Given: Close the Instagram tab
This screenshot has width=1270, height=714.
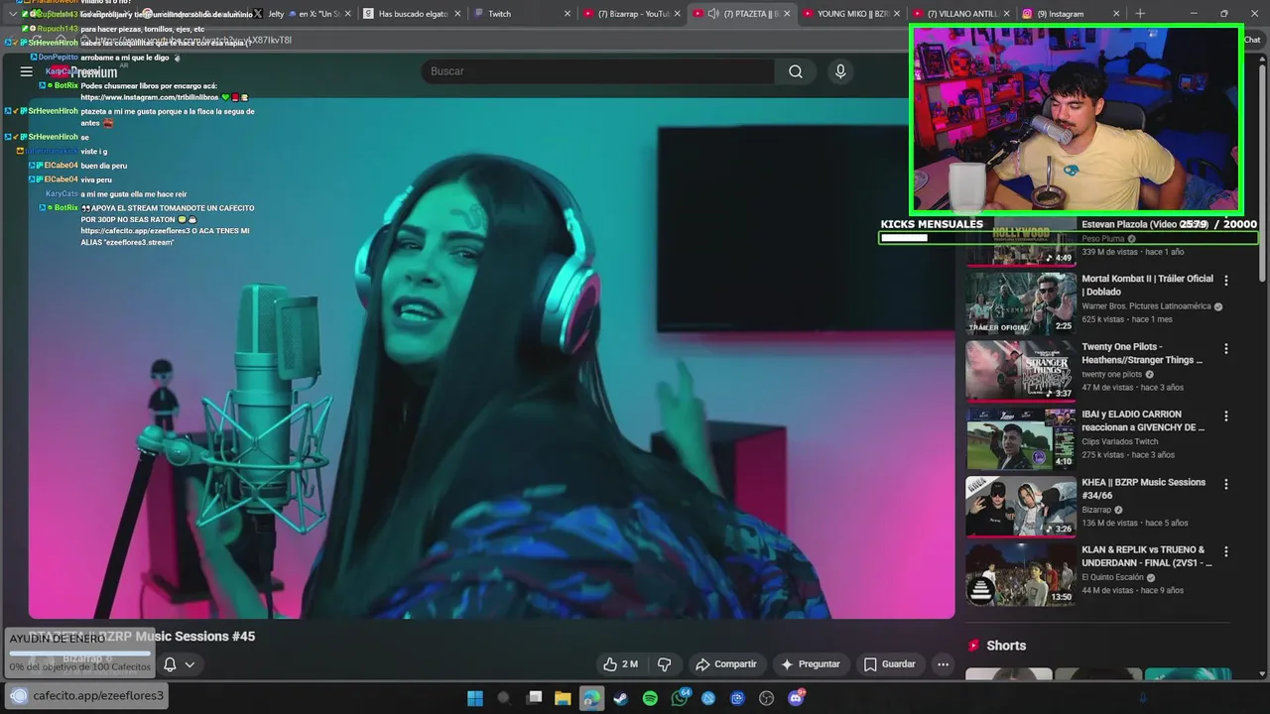Looking at the screenshot, I should (x=1116, y=14).
